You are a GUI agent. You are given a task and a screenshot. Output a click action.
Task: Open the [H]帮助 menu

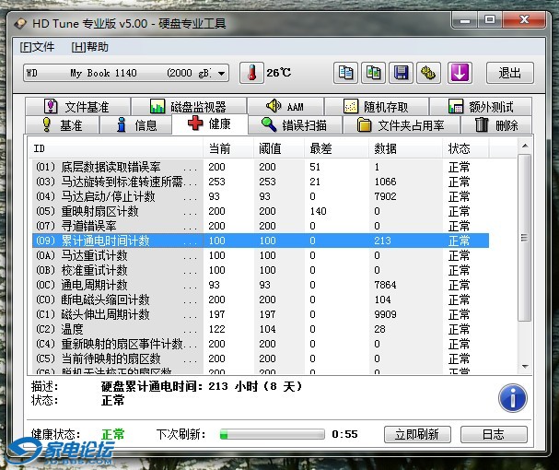(90, 47)
